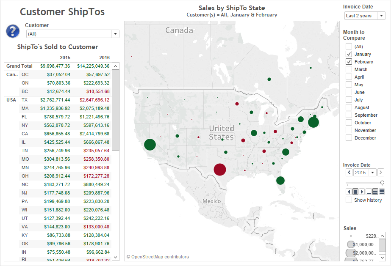The height and width of the screenshot is (266, 391).
Task: Check the December checkbox
Action: point(349,138)
